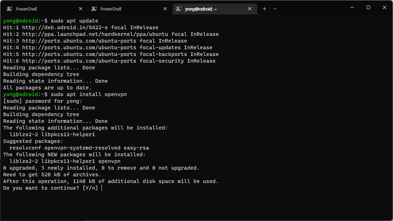Image resolution: width=393 pixels, height=221 pixels.
Task: Click the Hit:4 focal-updates line
Action: (108, 48)
